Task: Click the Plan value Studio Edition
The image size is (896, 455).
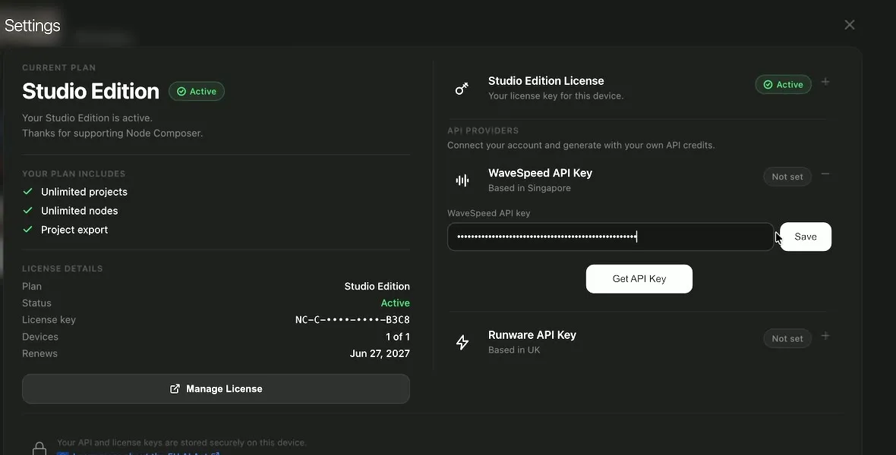Action: pos(377,287)
